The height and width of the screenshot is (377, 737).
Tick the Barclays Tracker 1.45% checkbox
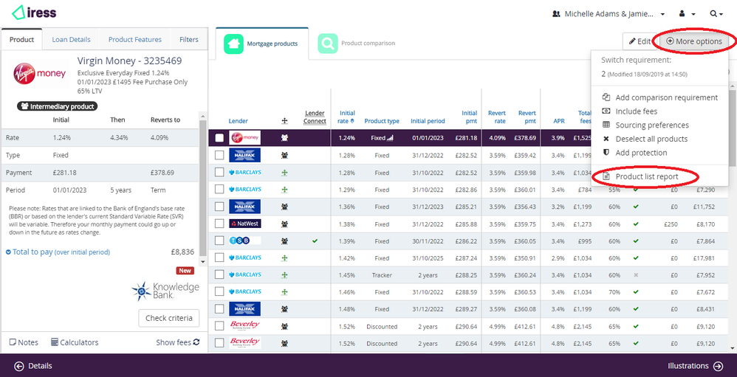tap(219, 274)
